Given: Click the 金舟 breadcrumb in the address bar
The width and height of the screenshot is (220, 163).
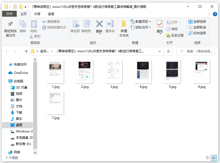Looking at the screenshot, I should click(x=44, y=51).
